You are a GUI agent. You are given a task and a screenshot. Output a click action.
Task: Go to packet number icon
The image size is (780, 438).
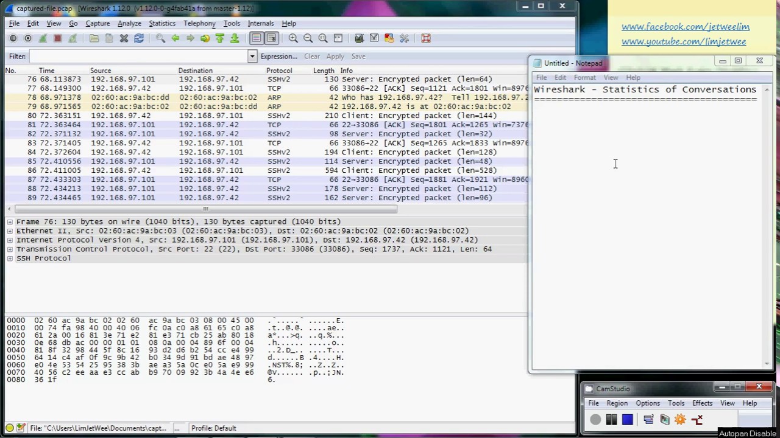(205, 38)
